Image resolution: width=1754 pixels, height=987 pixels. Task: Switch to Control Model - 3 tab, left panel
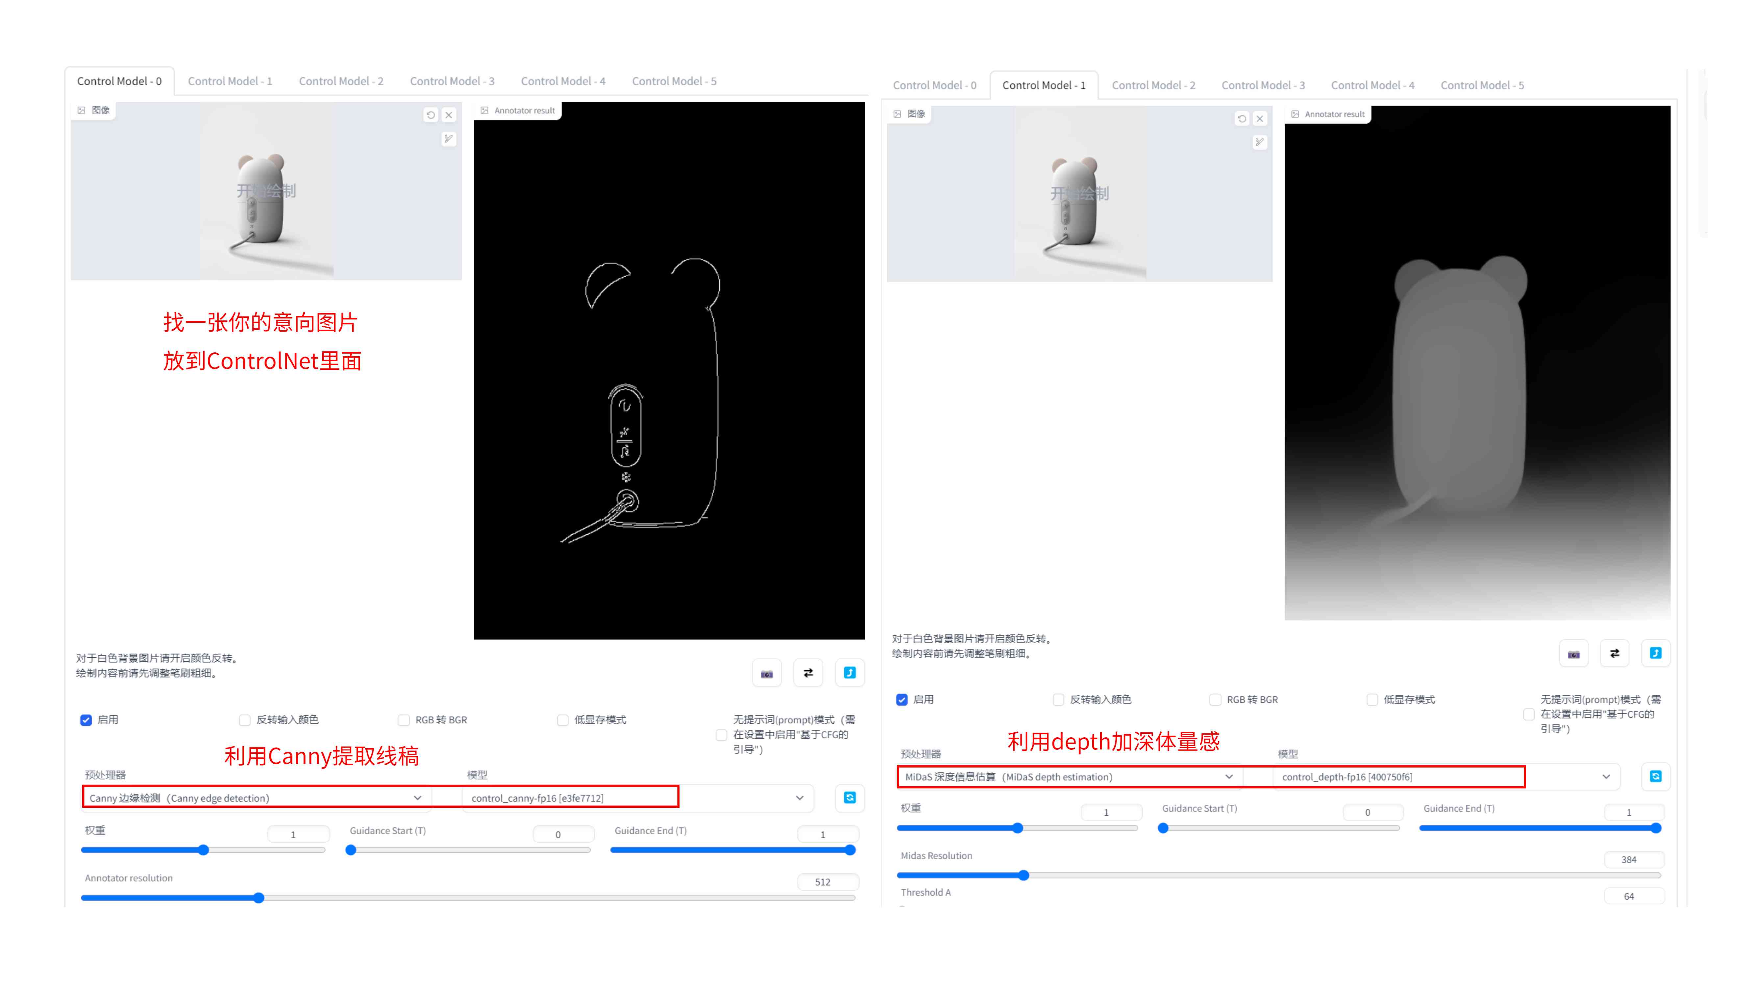(x=452, y=81)
